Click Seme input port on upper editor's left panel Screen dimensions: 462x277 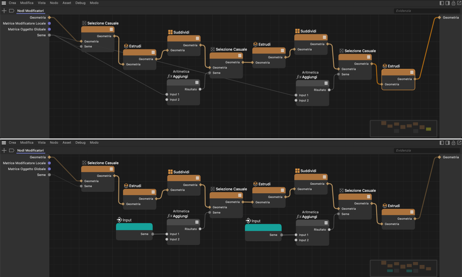pyautogui.click(x=49, y=35)
